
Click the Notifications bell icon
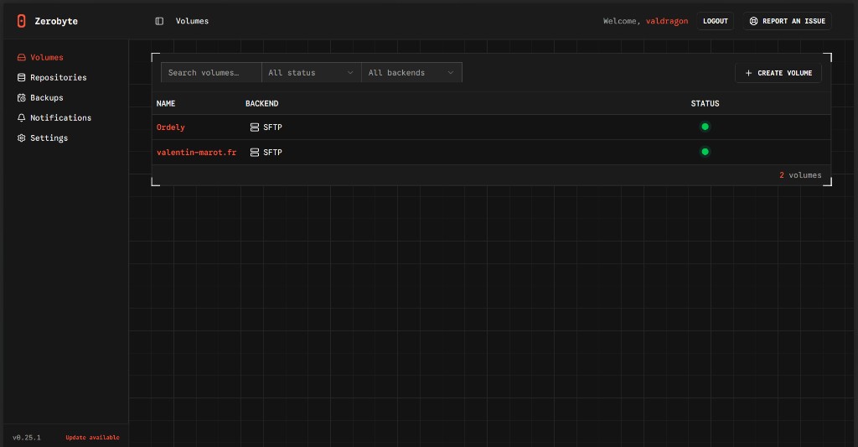[21, 118]
